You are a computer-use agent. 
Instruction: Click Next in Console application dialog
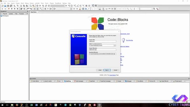[107, 70]
